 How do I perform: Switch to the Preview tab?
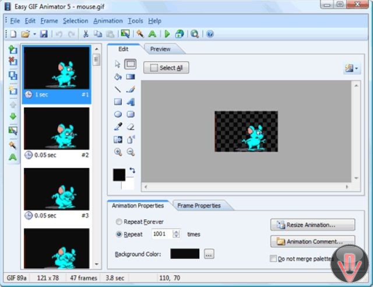160,49
